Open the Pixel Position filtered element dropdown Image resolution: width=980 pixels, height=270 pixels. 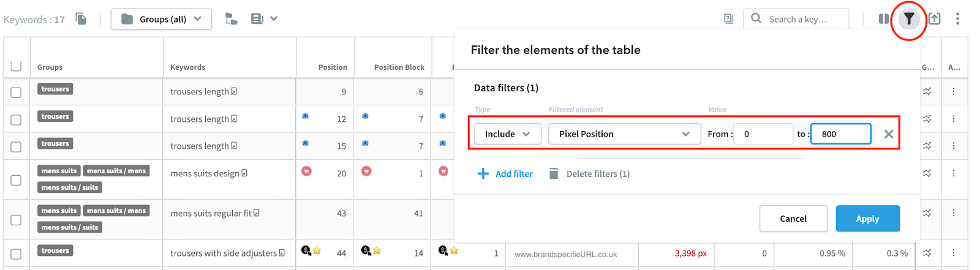pyautogui.click(x=624, y=134)
